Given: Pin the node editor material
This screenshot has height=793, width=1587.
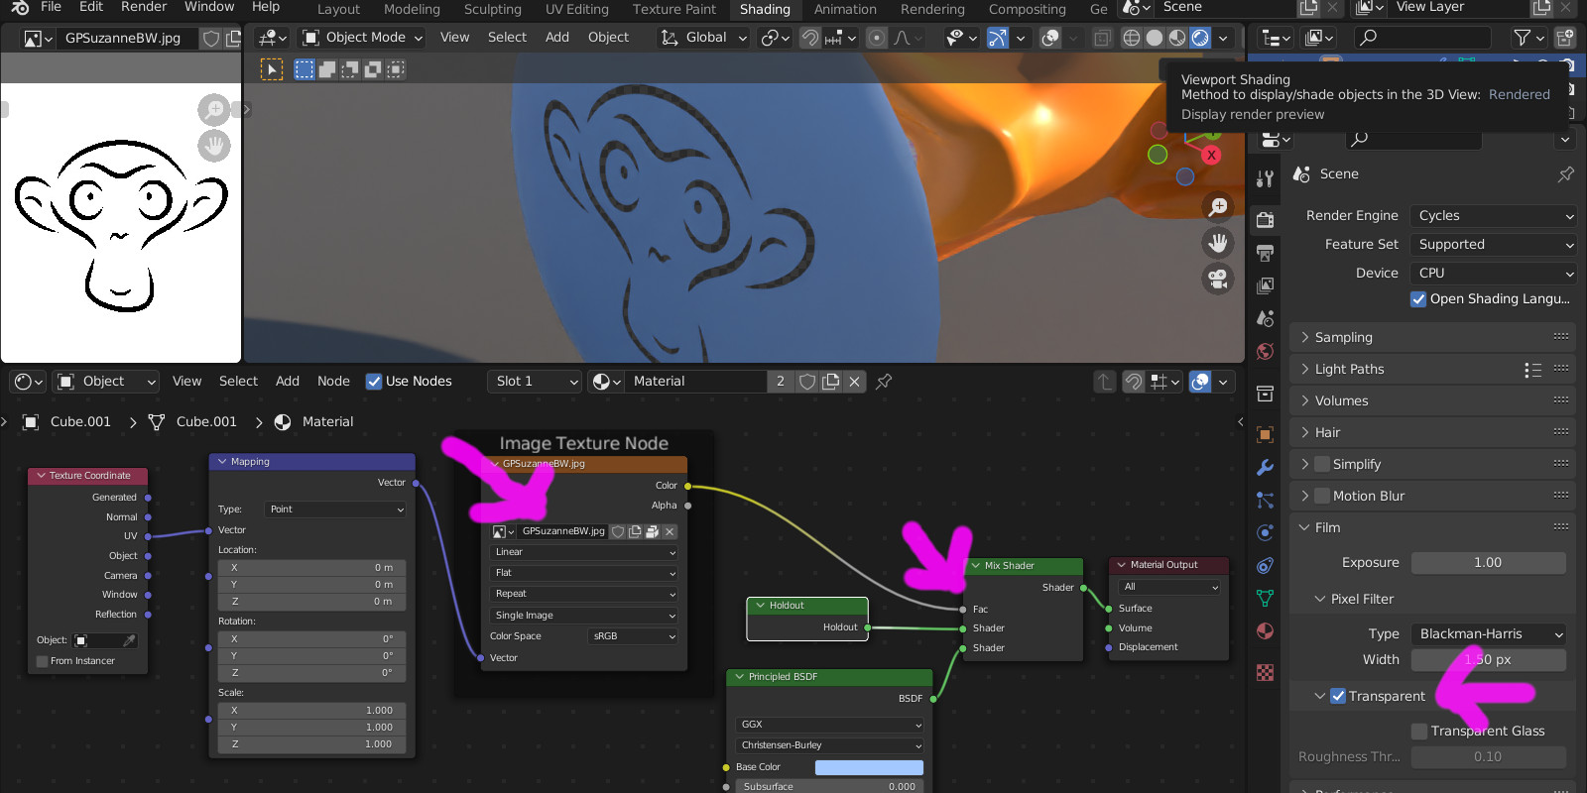Looking at the screenshot, I should pos(884,381).
